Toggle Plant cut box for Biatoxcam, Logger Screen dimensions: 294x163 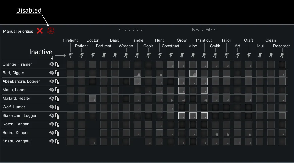204,116
